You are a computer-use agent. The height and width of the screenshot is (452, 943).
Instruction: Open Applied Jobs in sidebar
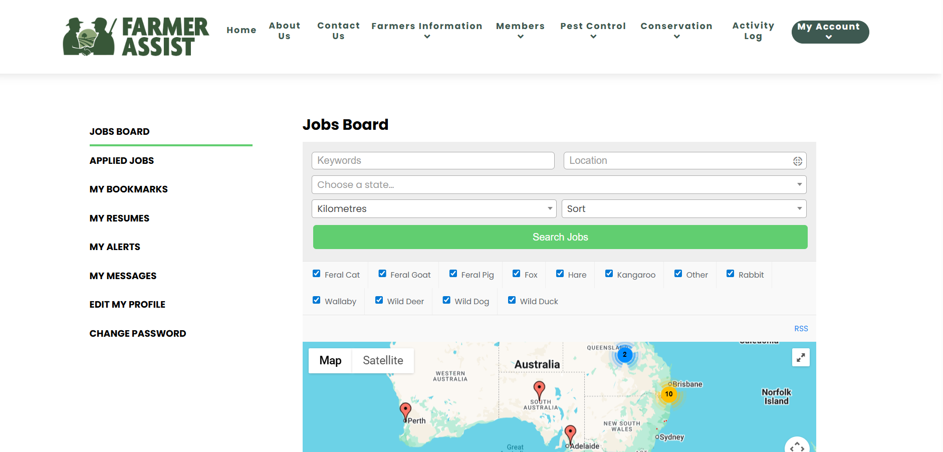click(x=122, y=160)
